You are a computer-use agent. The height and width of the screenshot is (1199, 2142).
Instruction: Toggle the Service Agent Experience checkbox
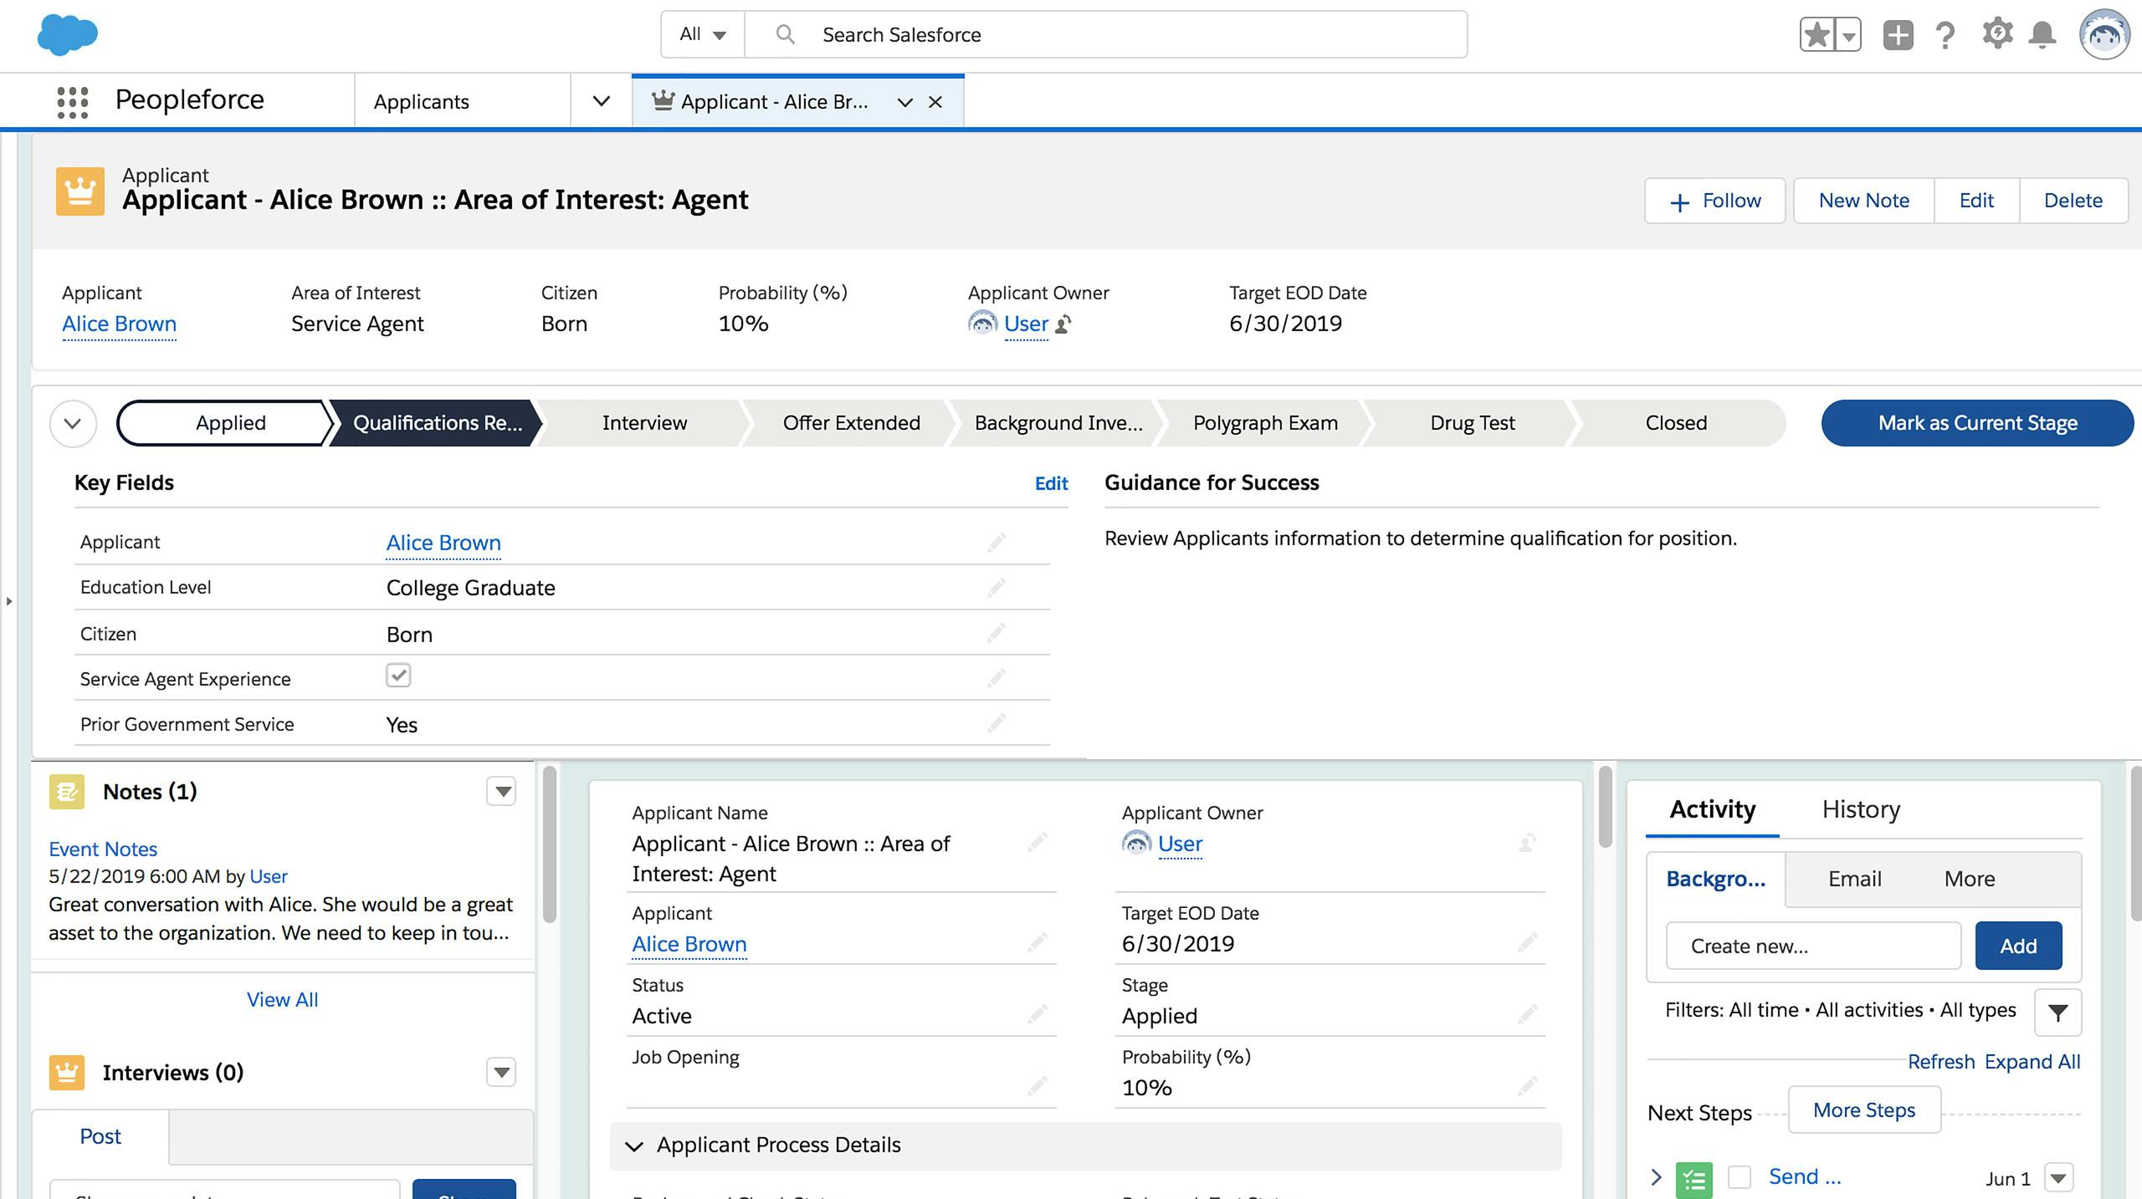tap(398, 676)
